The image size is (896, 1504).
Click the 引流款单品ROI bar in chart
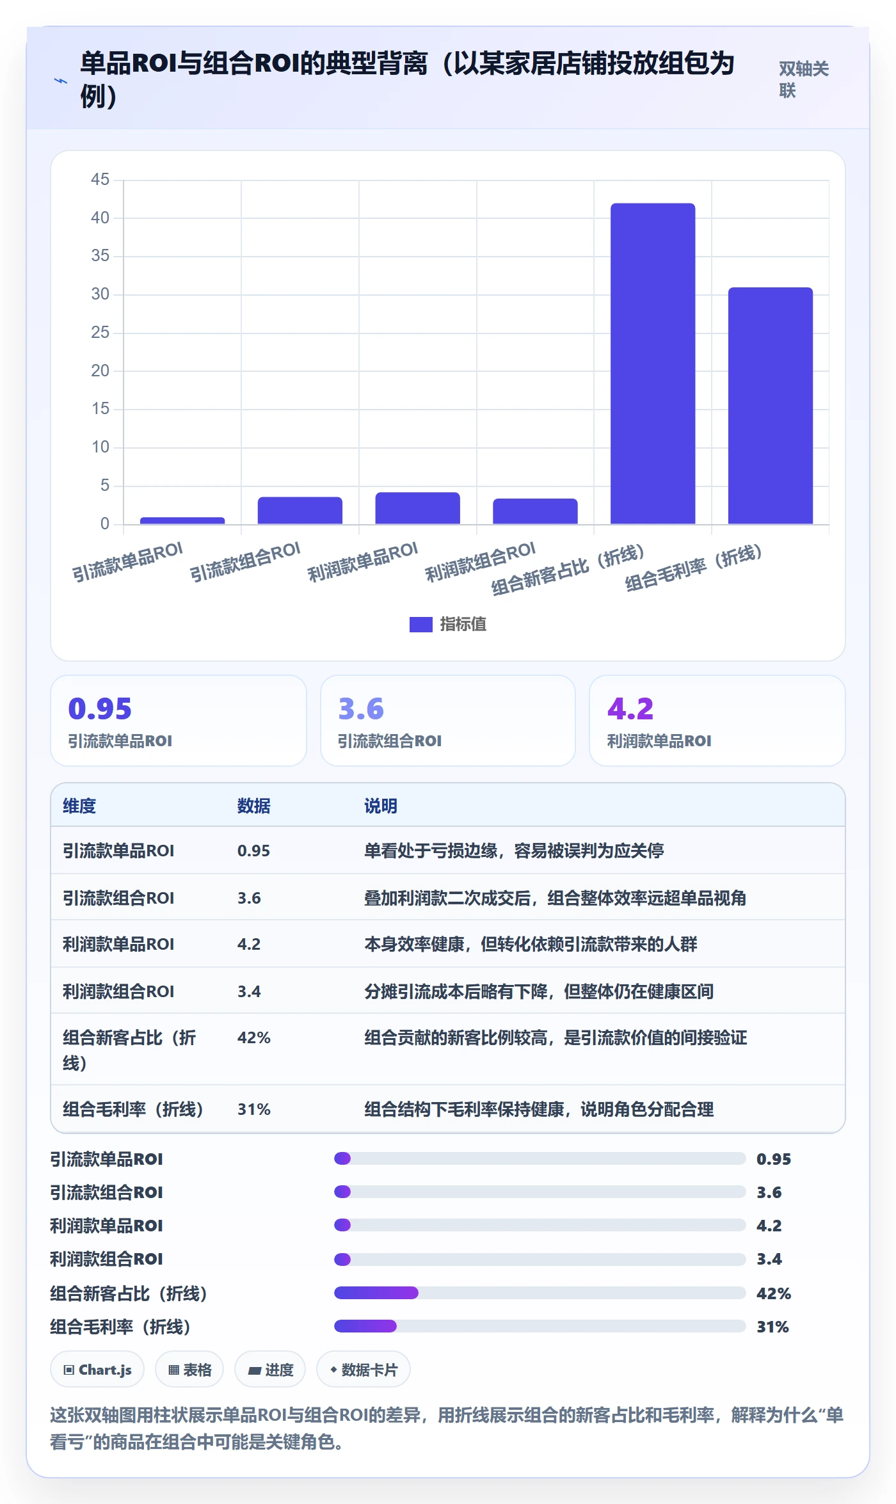pyautogui.click(x=182, y=520)
